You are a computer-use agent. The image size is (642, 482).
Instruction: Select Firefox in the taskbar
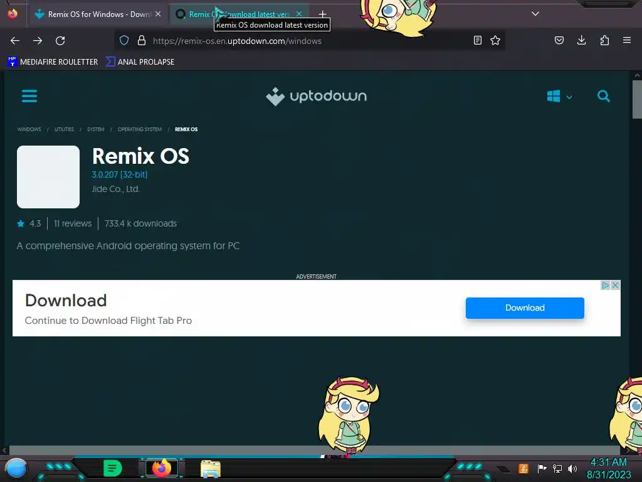point(162,468)
